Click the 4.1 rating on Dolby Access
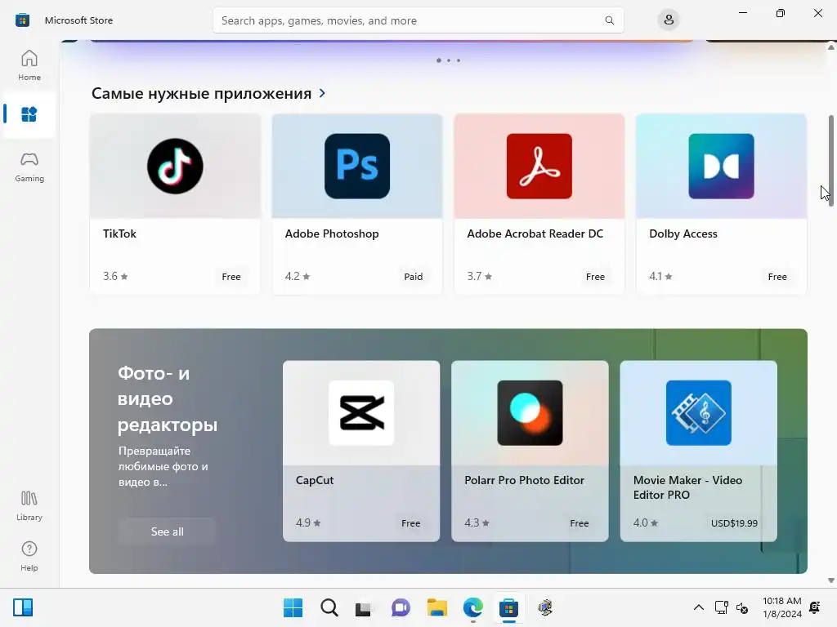 [x=660, y=276]
